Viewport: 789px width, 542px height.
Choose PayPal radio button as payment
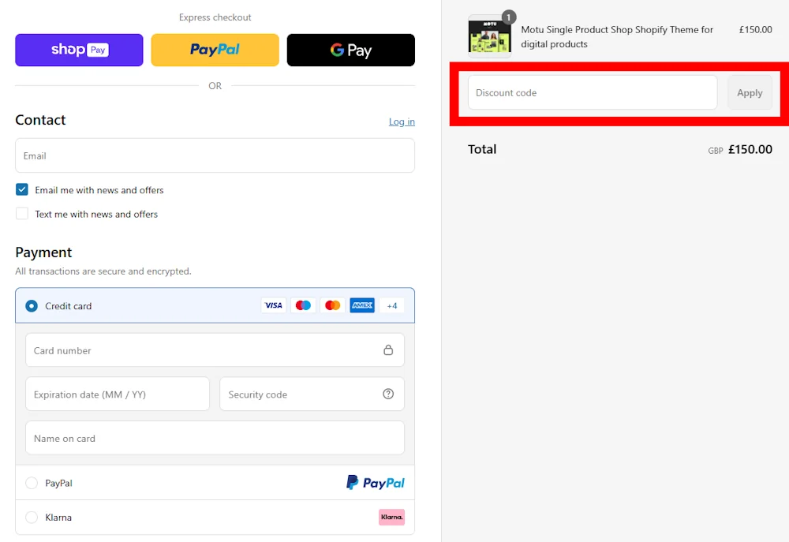[32, 483]
